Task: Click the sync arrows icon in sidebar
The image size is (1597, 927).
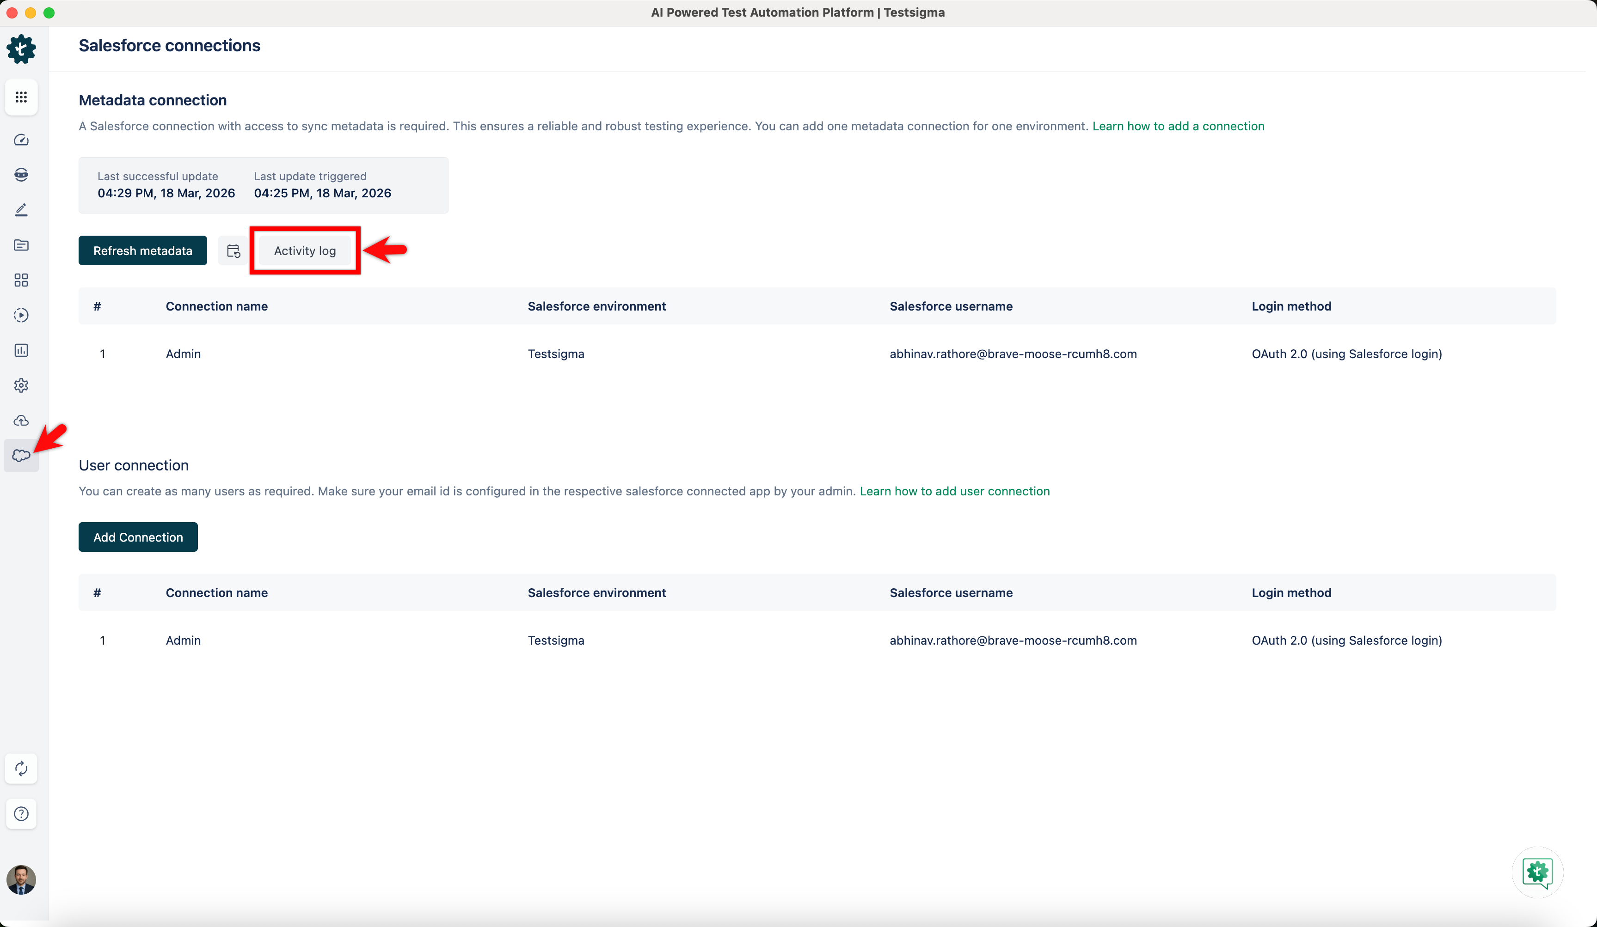Action: [21, 768]
